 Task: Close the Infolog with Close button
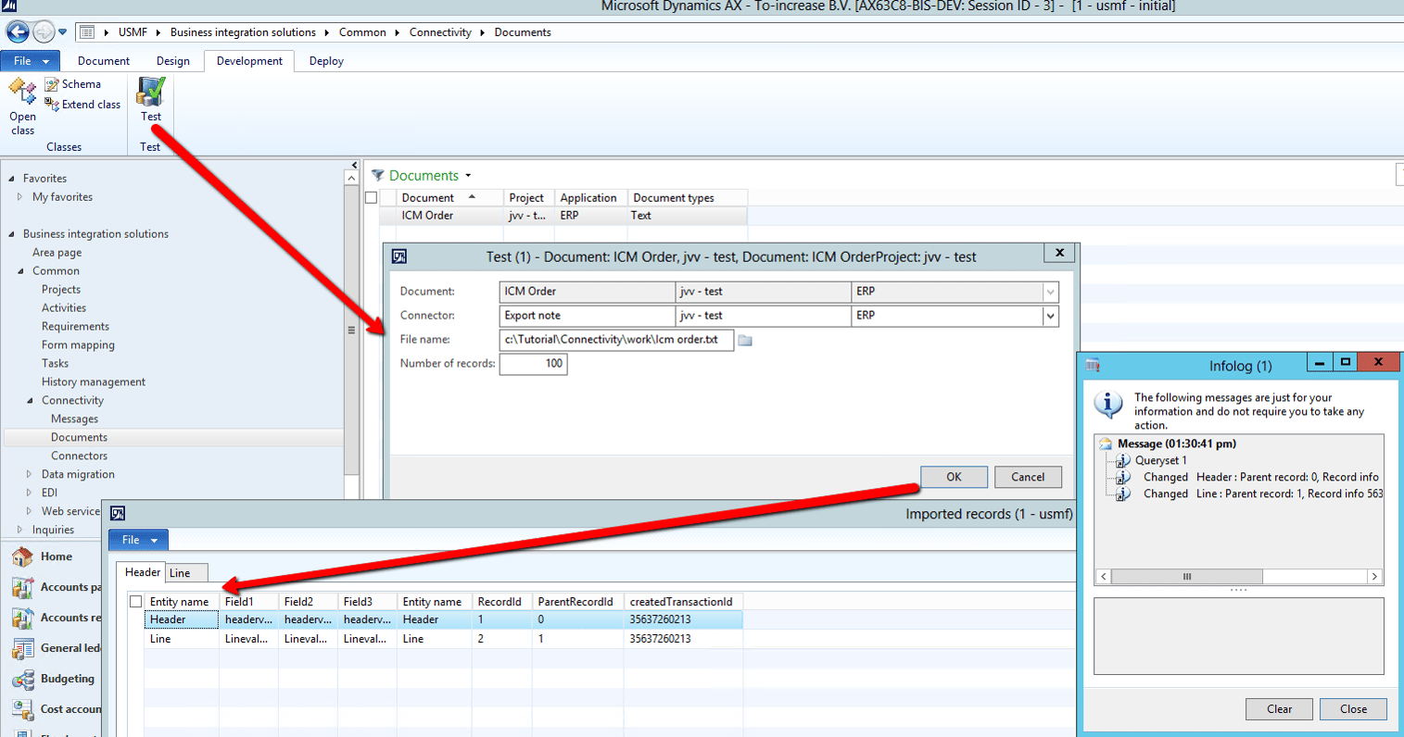coord(1353,709)
